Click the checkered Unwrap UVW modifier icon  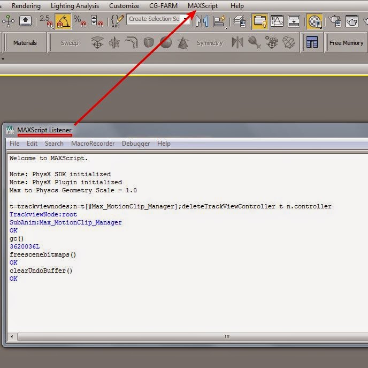point(272,42)
